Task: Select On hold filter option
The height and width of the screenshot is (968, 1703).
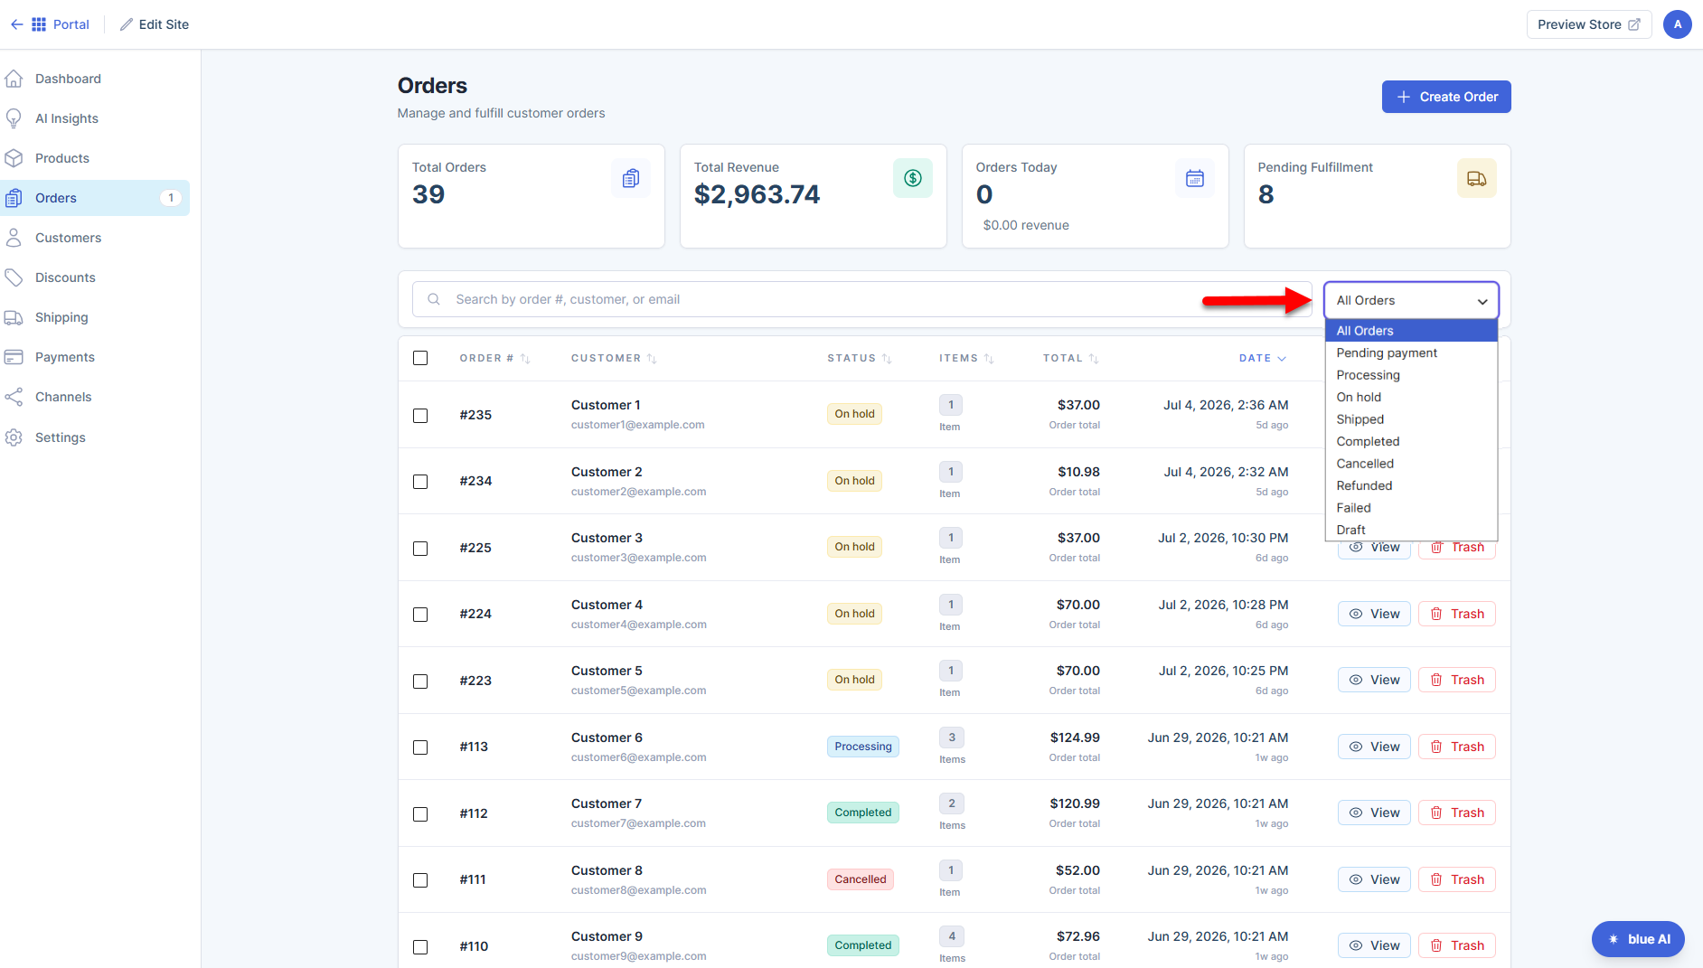Action: coord(1411,397)
